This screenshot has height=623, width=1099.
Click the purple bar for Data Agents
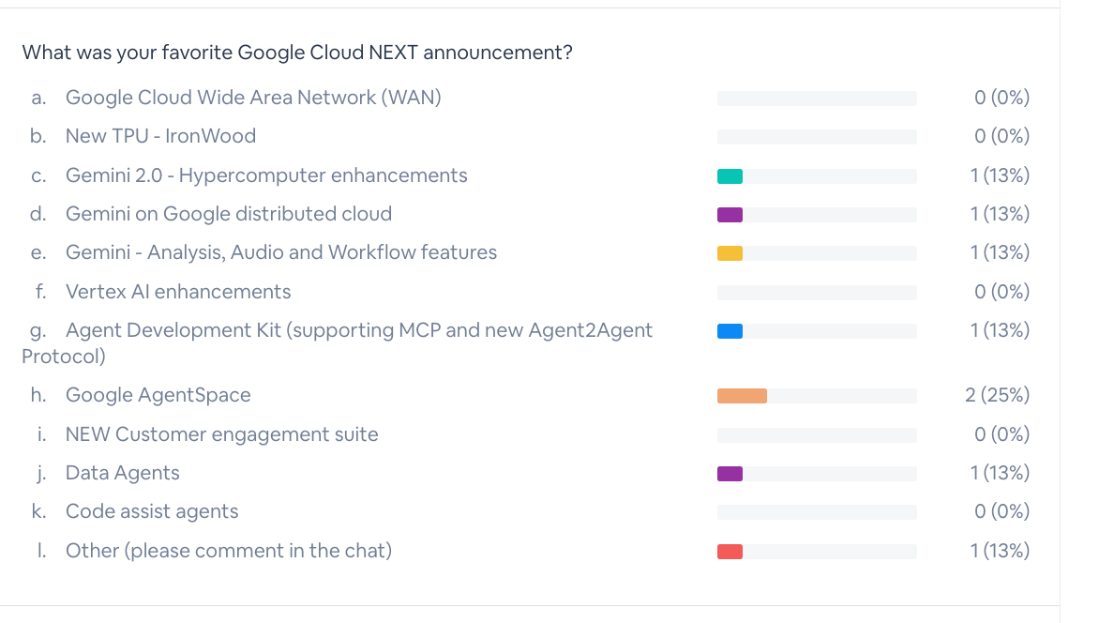click(x=730, y=474)
